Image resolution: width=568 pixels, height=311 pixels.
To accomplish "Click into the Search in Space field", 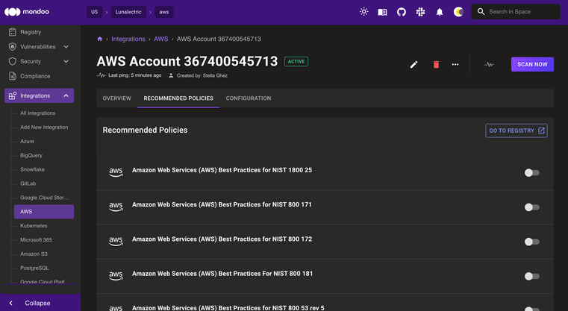I will tap(516, 12).
